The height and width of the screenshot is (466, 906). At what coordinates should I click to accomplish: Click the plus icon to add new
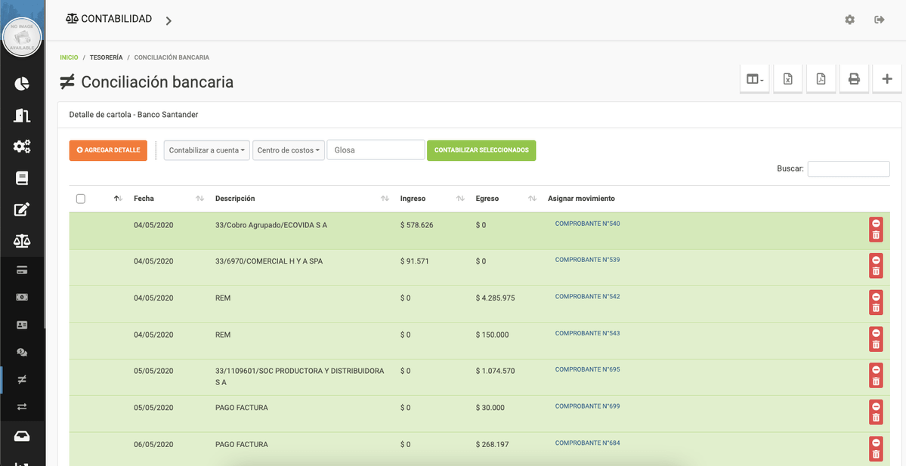(x=887, y=79)
